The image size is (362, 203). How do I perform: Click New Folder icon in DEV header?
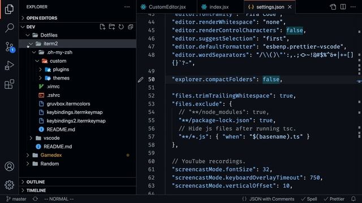click(x=112, y=27)
